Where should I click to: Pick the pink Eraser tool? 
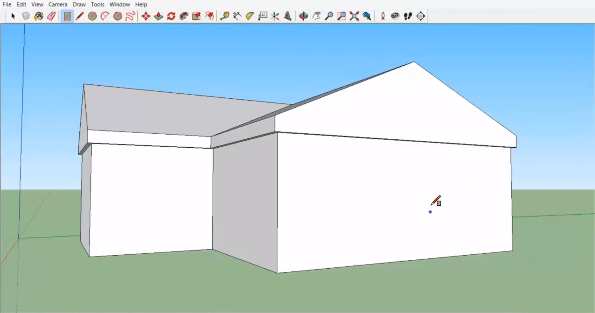(x=51, y=16)
